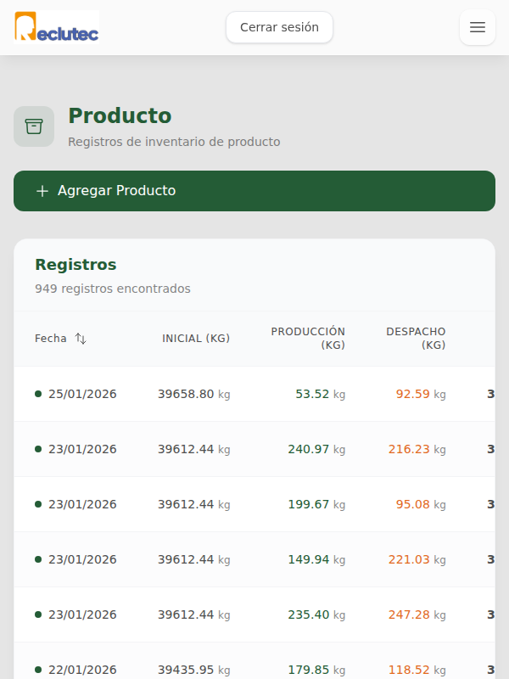Click the product box icon beside Producto
The height and width of the screenshot is (679, 509).
point(34,126)
